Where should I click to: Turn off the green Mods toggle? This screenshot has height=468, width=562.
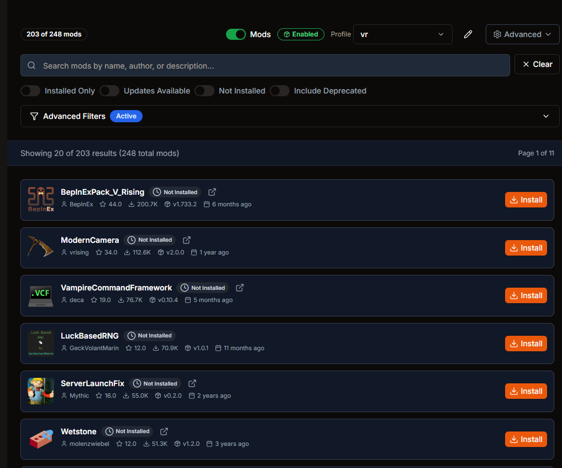(x=235, y=34)
